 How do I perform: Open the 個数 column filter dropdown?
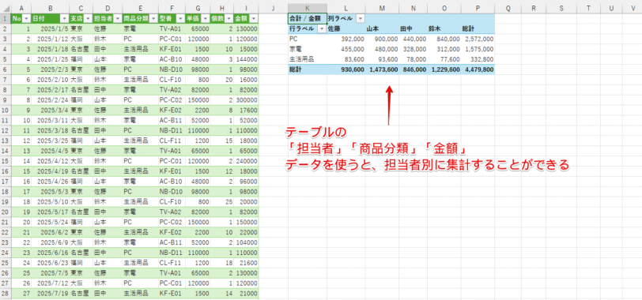click(229, 18)
